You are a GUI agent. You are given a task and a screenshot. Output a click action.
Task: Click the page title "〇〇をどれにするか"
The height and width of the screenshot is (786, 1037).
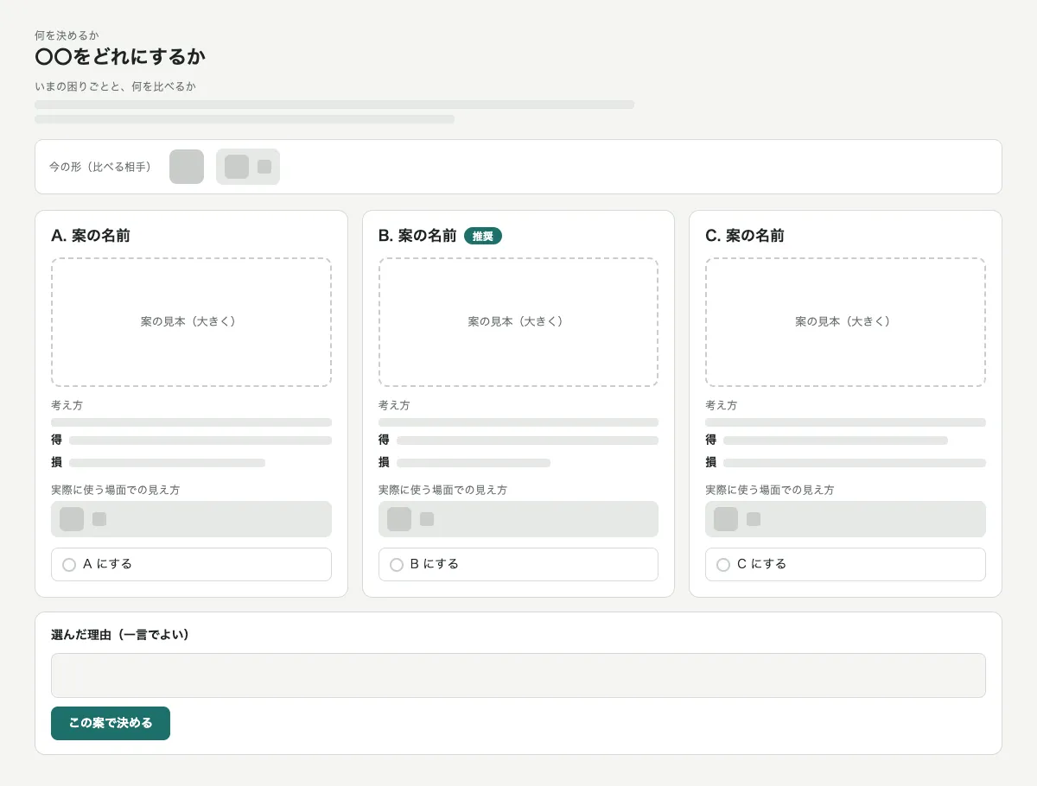click(x=120, y=58)
